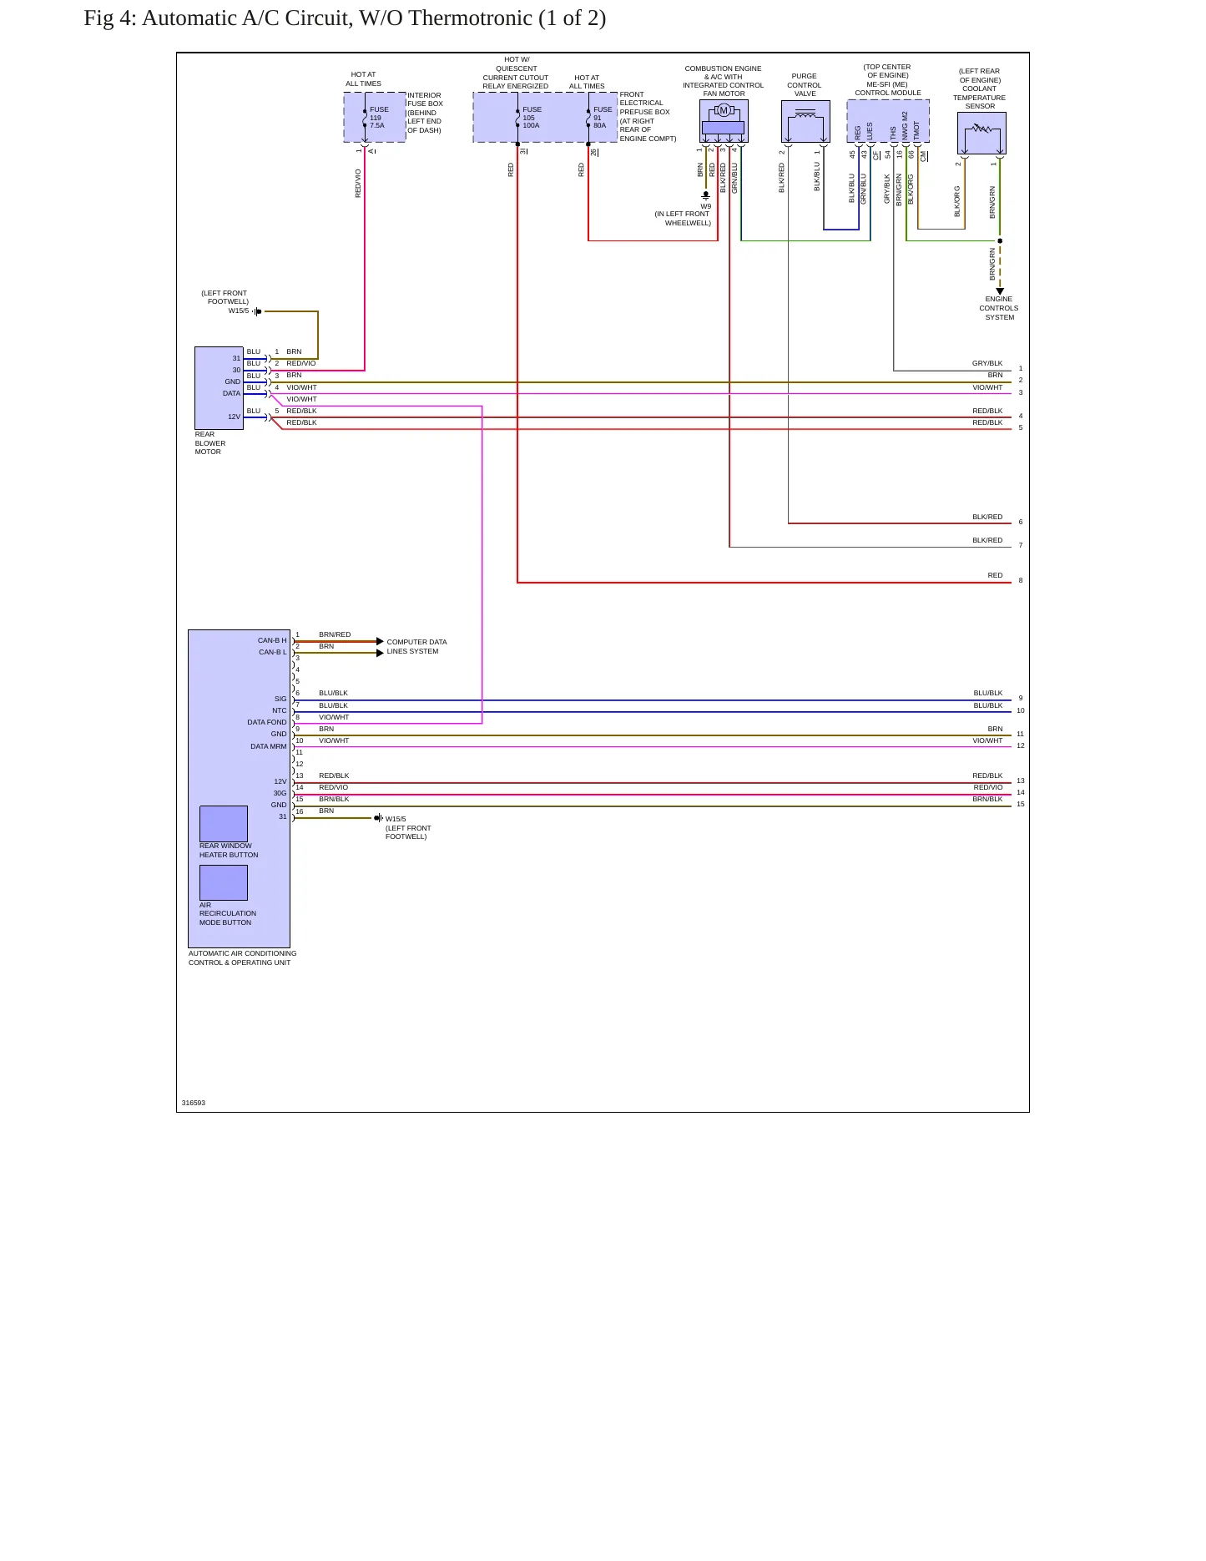This screenshot has width=1206, height=1561.
Task: Select the ME-SFI control module box
Action: [888, 121]
